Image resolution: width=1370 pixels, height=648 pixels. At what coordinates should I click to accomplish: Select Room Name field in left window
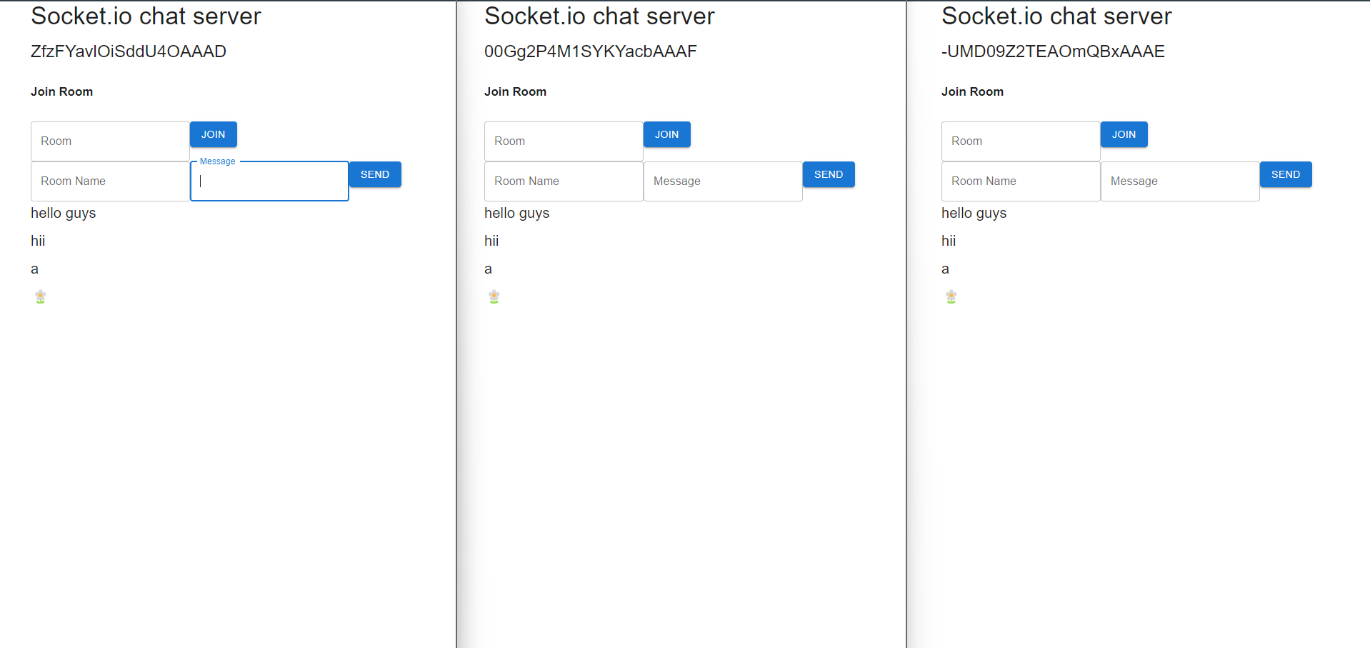coord(110,181)
